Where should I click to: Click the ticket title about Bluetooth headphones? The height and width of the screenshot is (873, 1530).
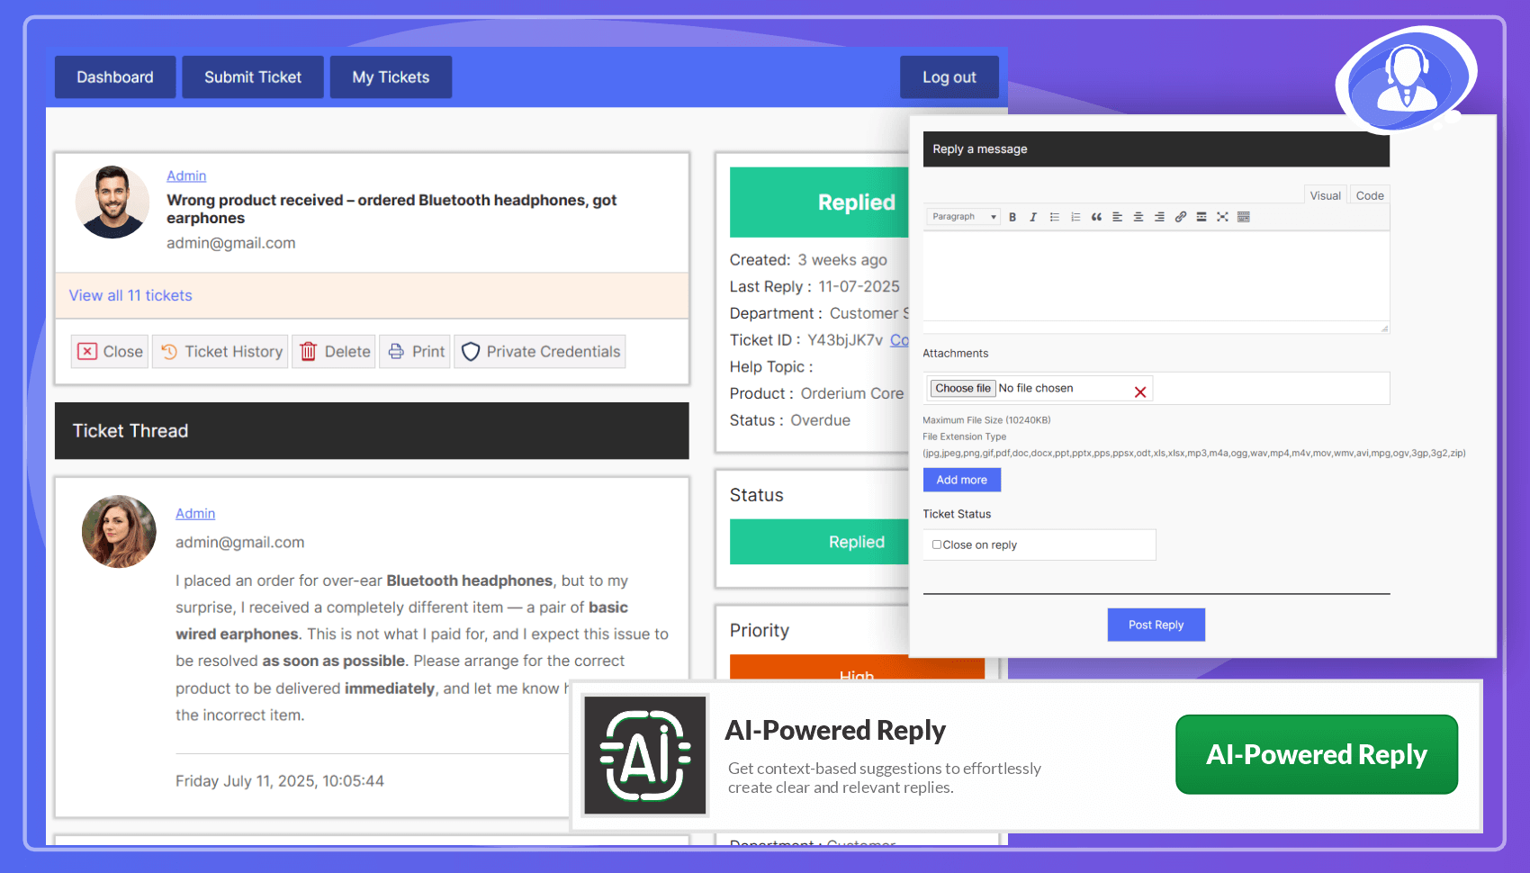(391, 209)
